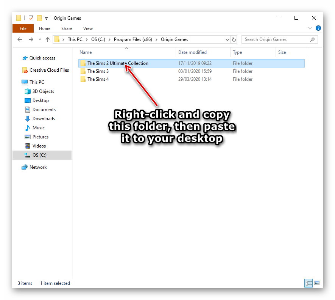Click the date 17/11/2019 09:22

click(195, 63)
